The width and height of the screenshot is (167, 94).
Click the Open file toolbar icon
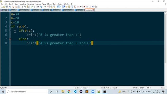[x=4, y=7]
